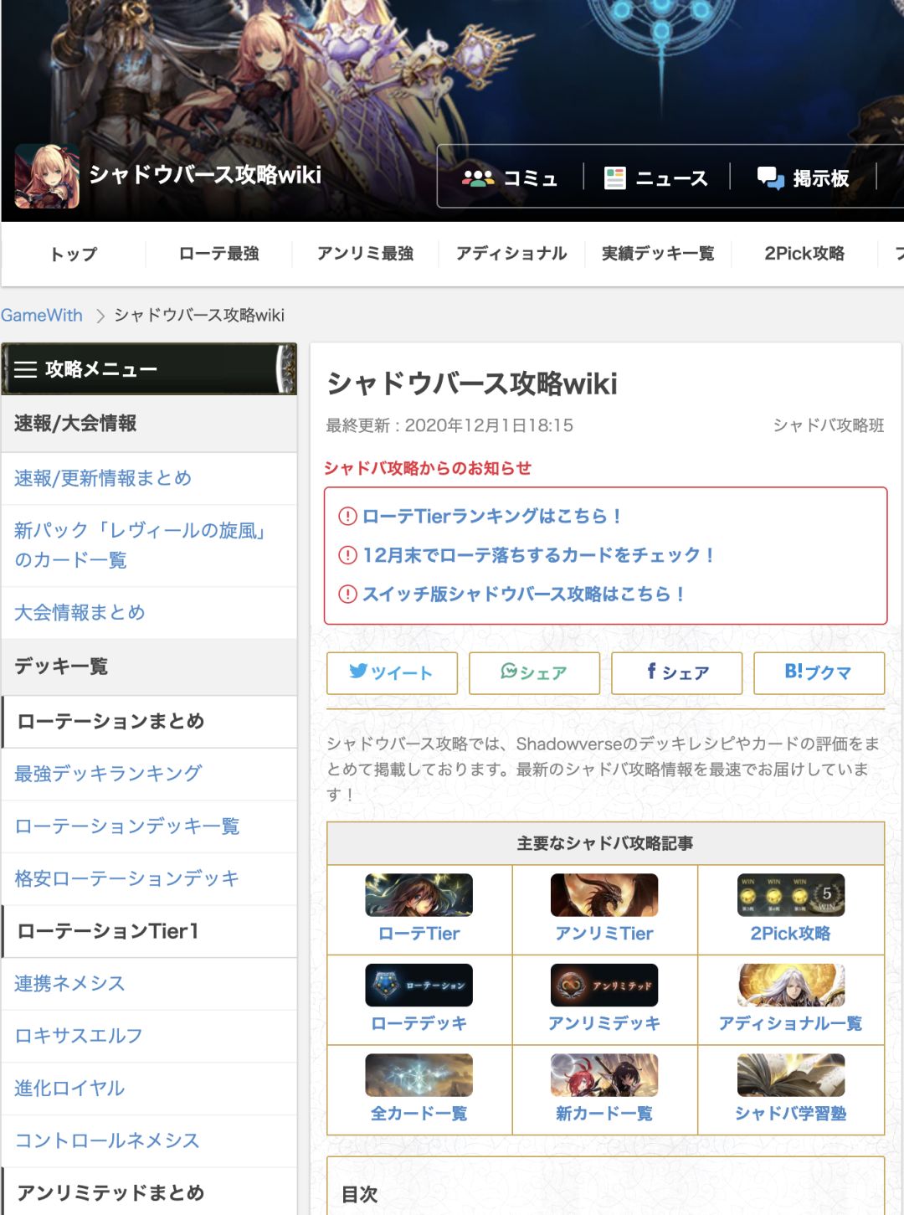Click the Hatena B! icon on ブクマ
The height and width of the screenshot is (1215, 904).
coord(794,672)
